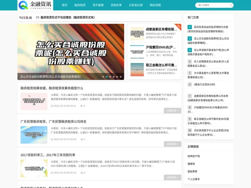
Task: Open friendly link 个人记事本
Action: tap(193, 179)
